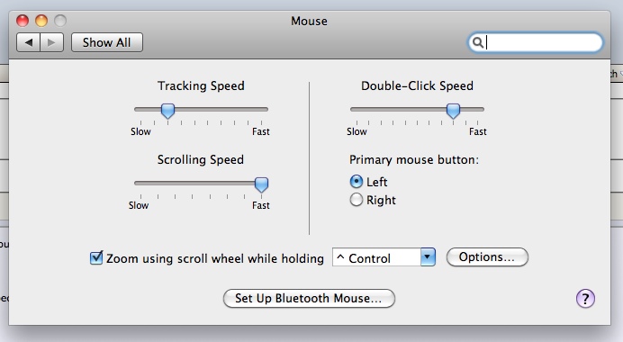
Task: Click inside the search text field
Action: pos(542,42)
